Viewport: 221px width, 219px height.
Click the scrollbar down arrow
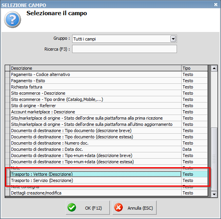214,194
